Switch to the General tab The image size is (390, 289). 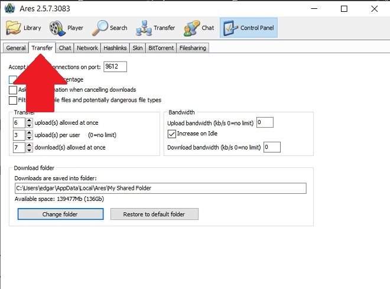(16, 48)
